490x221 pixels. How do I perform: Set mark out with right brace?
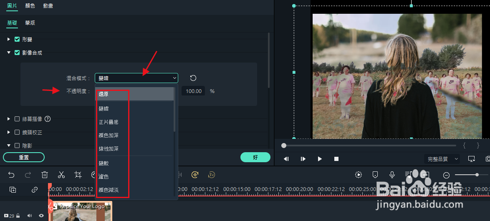point(478,146)
